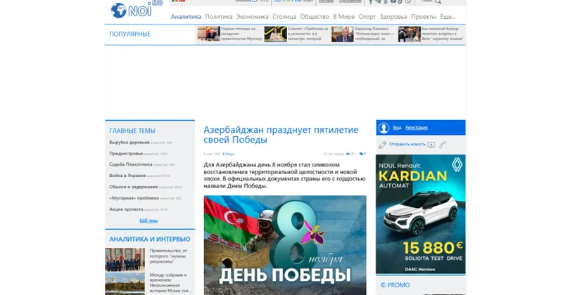Click the article title Азербайджан празднует пятилетие

pos(281,134)
